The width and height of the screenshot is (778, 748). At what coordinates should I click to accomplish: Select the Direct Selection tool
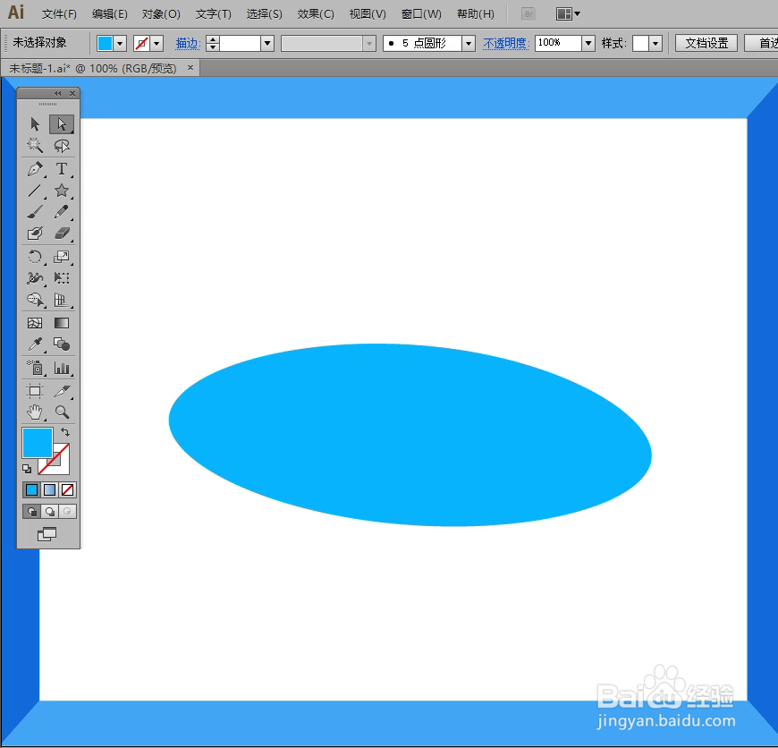tap(62, 123)
